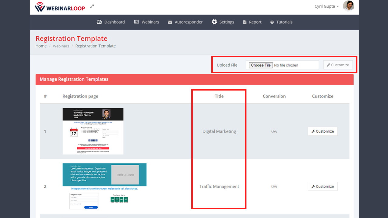
Task: Click the Title column header
Action: coord(219,96)
